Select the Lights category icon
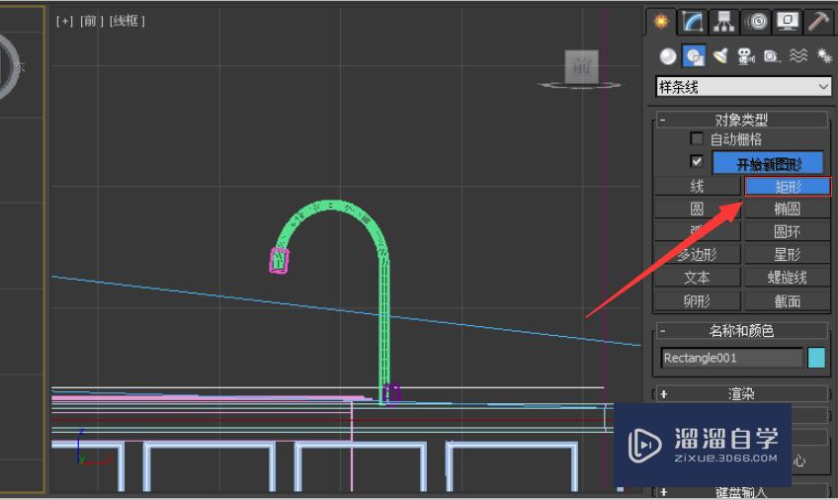 click(x=720, y=56)
